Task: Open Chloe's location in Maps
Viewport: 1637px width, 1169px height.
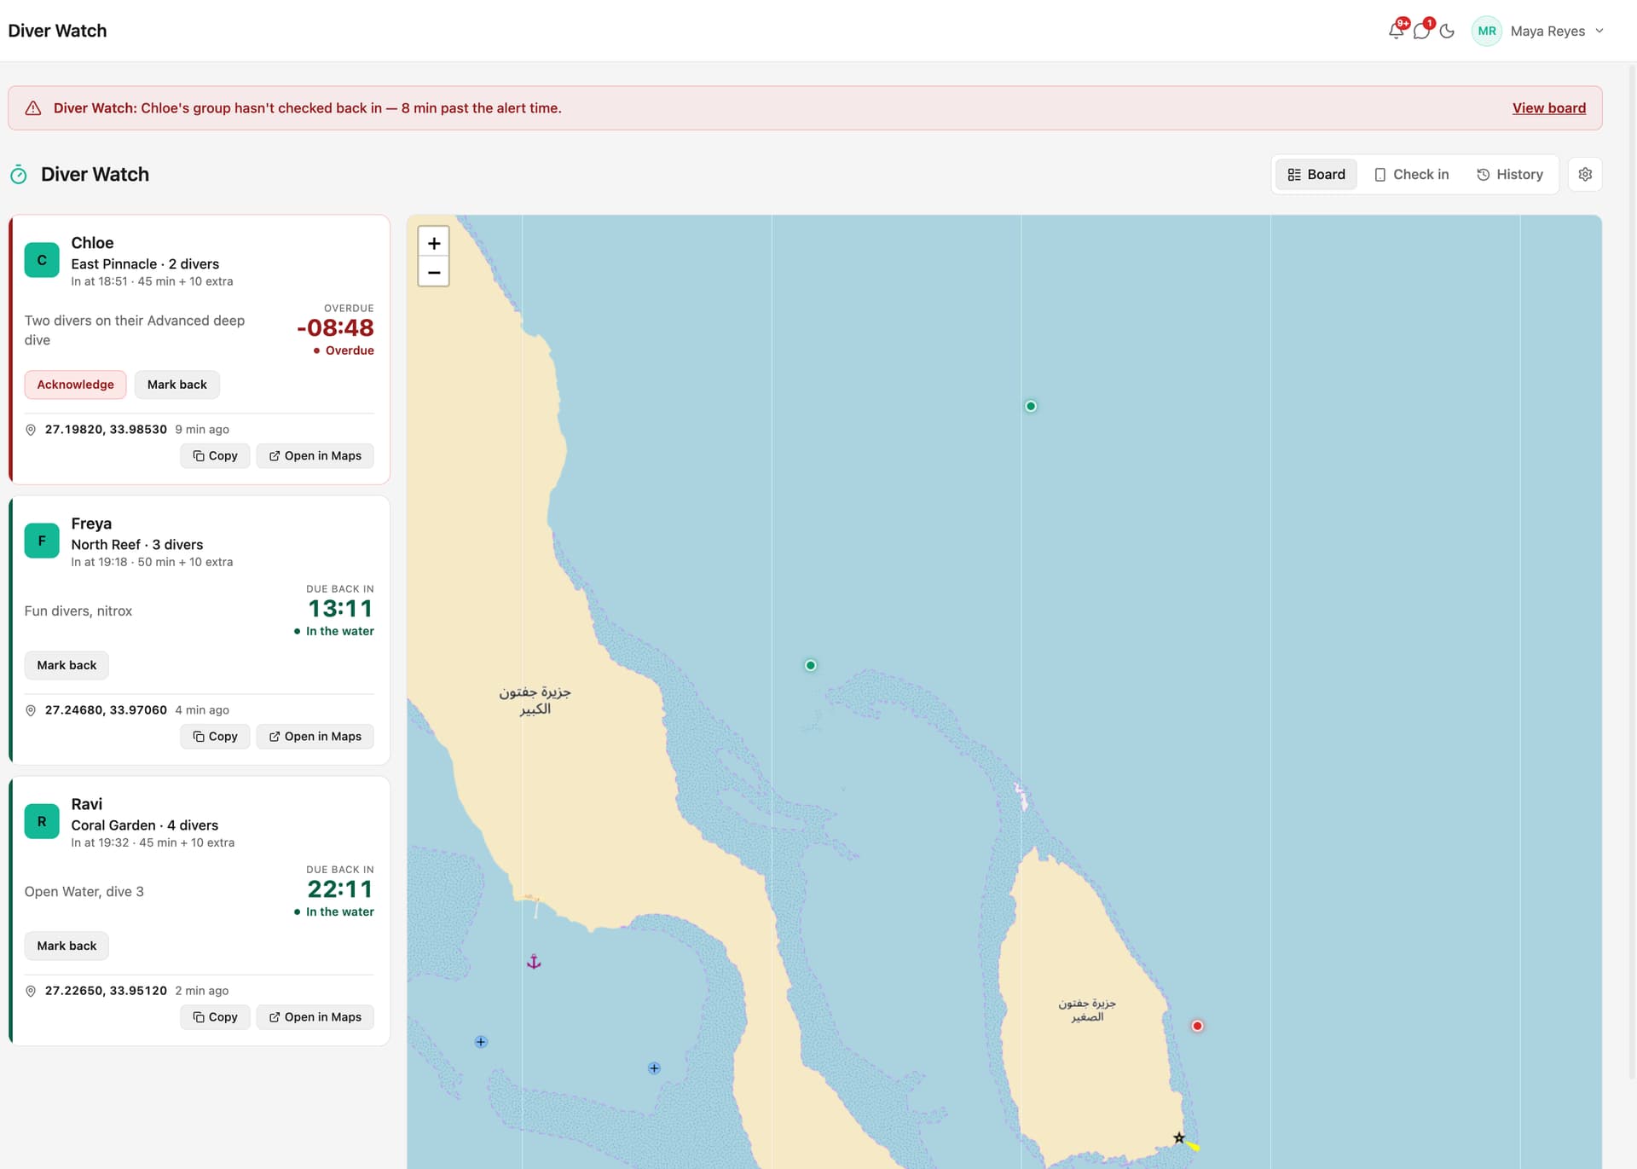Action: (x=315, y=456)
